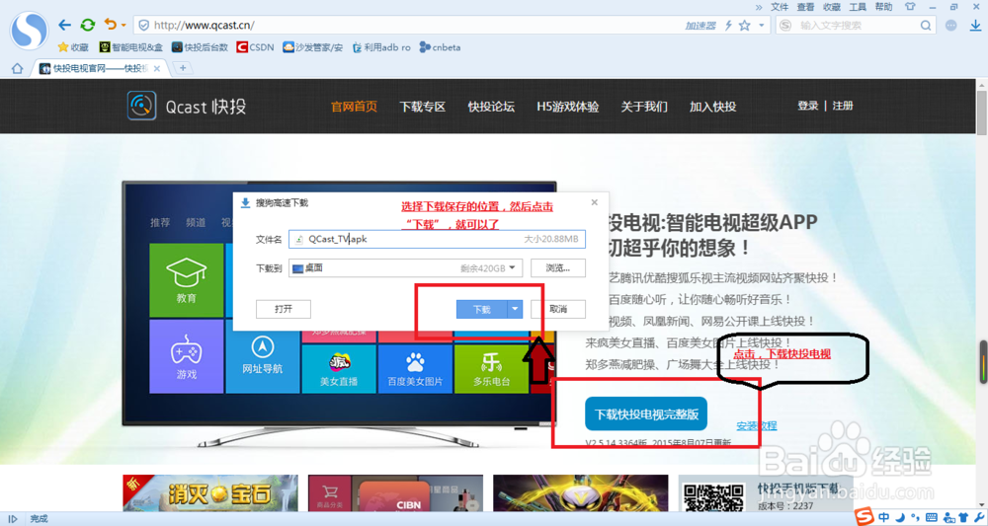
Task: Open the 收藏 menu in menu bar
Action: [832, 7]
